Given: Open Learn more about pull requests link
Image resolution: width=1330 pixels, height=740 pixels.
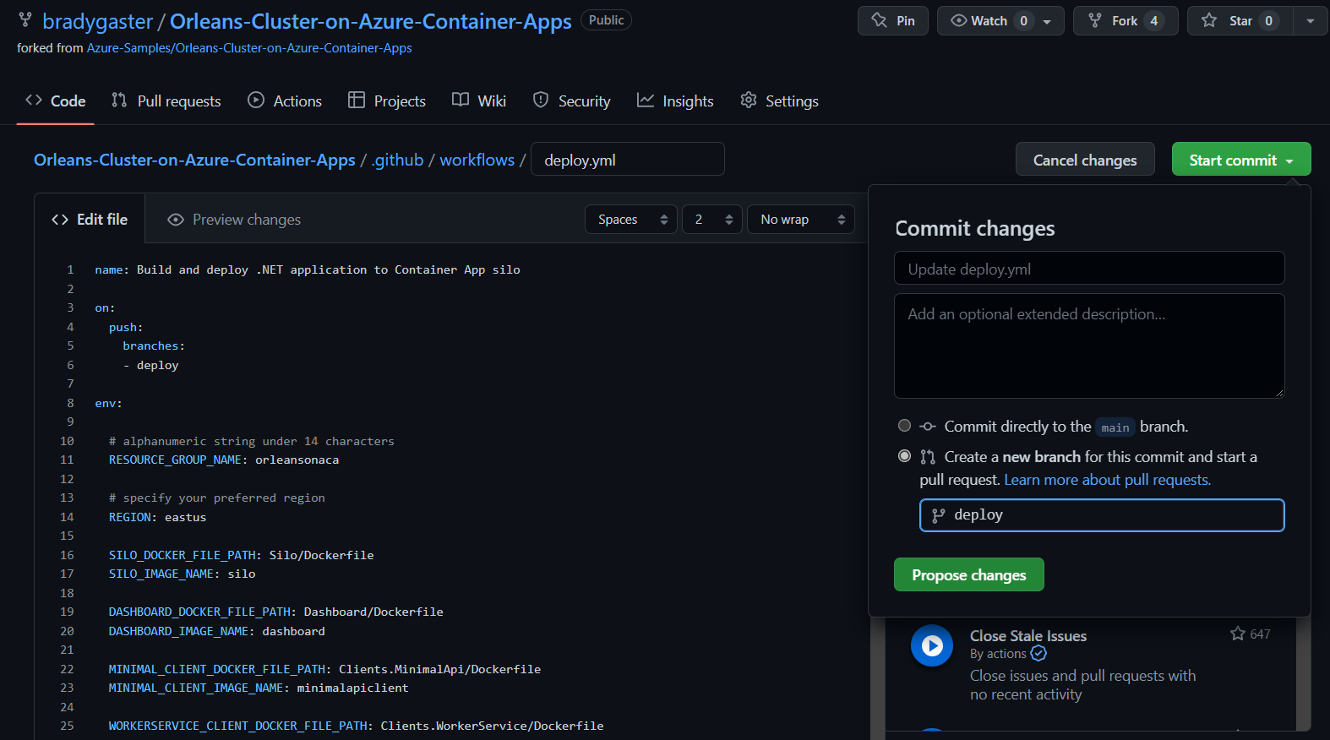Looking at the screenshot, I should (1108, 480).
